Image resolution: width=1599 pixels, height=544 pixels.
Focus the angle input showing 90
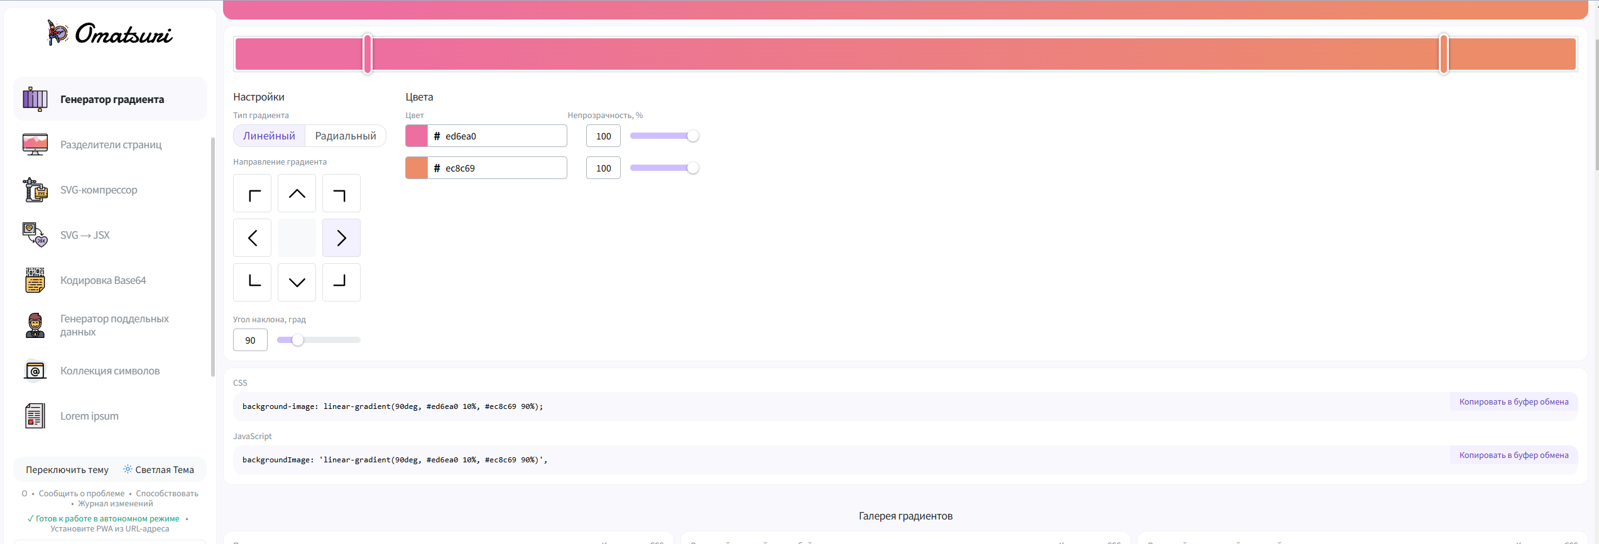coord(250,340)
